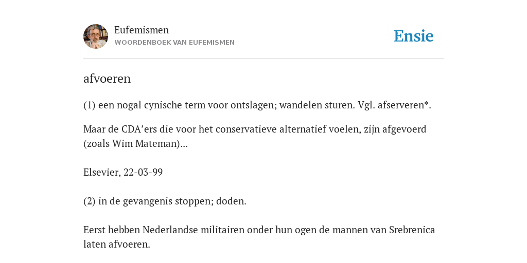Screen dimensions: 527x263
Task: Open the Ensie logo link
Action: 414,36
